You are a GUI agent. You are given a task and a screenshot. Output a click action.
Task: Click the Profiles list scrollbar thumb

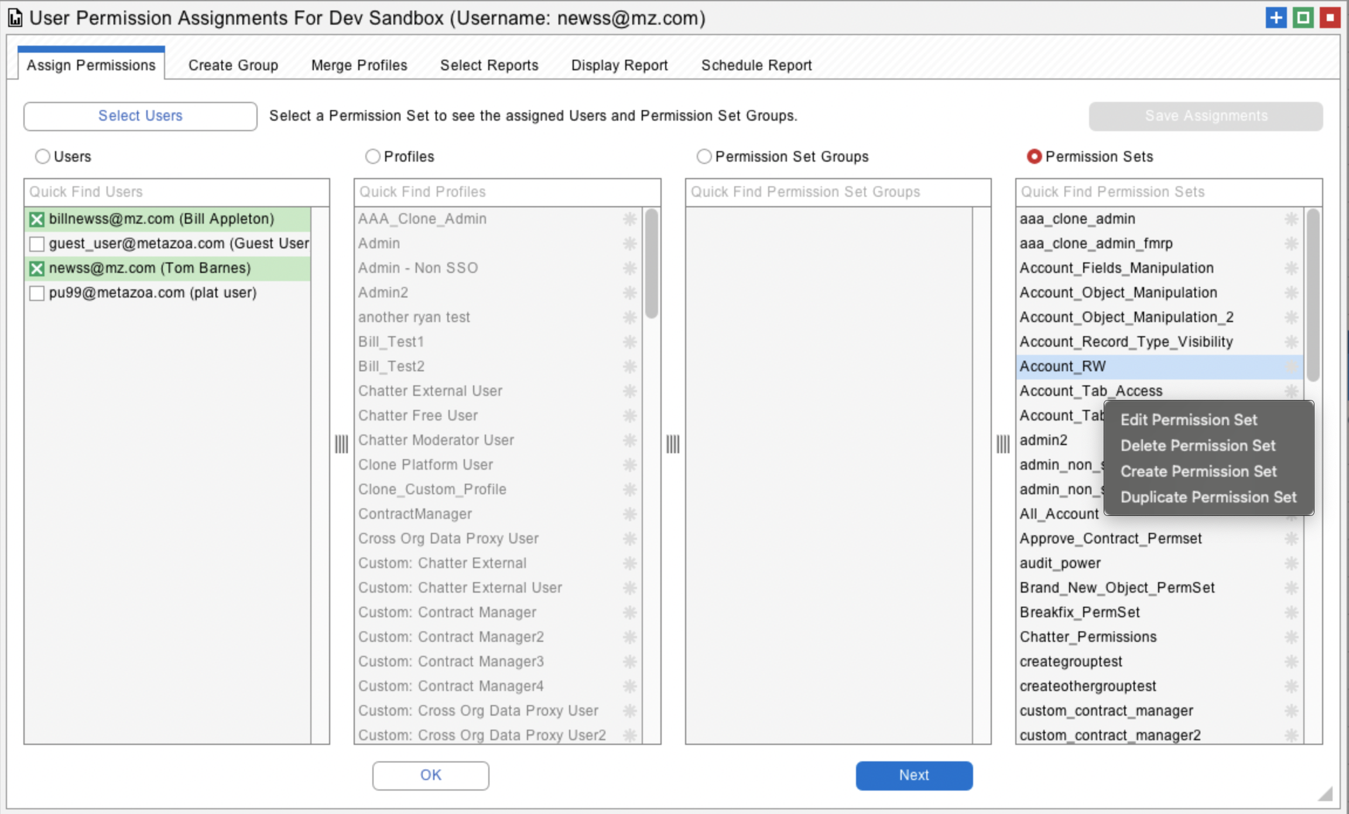[x=651, y=264]
